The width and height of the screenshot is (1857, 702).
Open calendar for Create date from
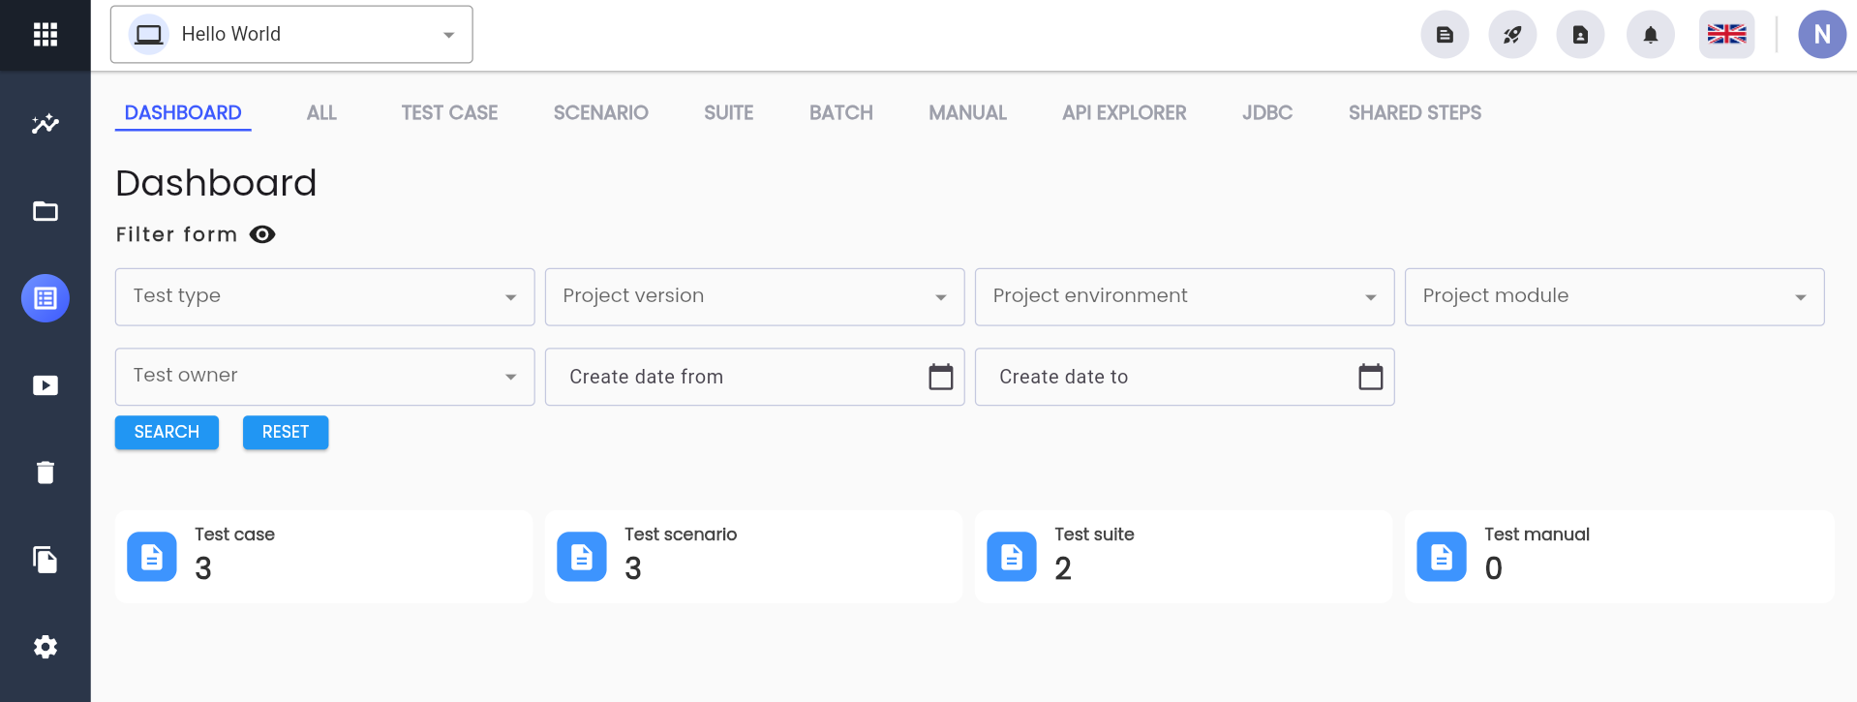tap(941, 377)
